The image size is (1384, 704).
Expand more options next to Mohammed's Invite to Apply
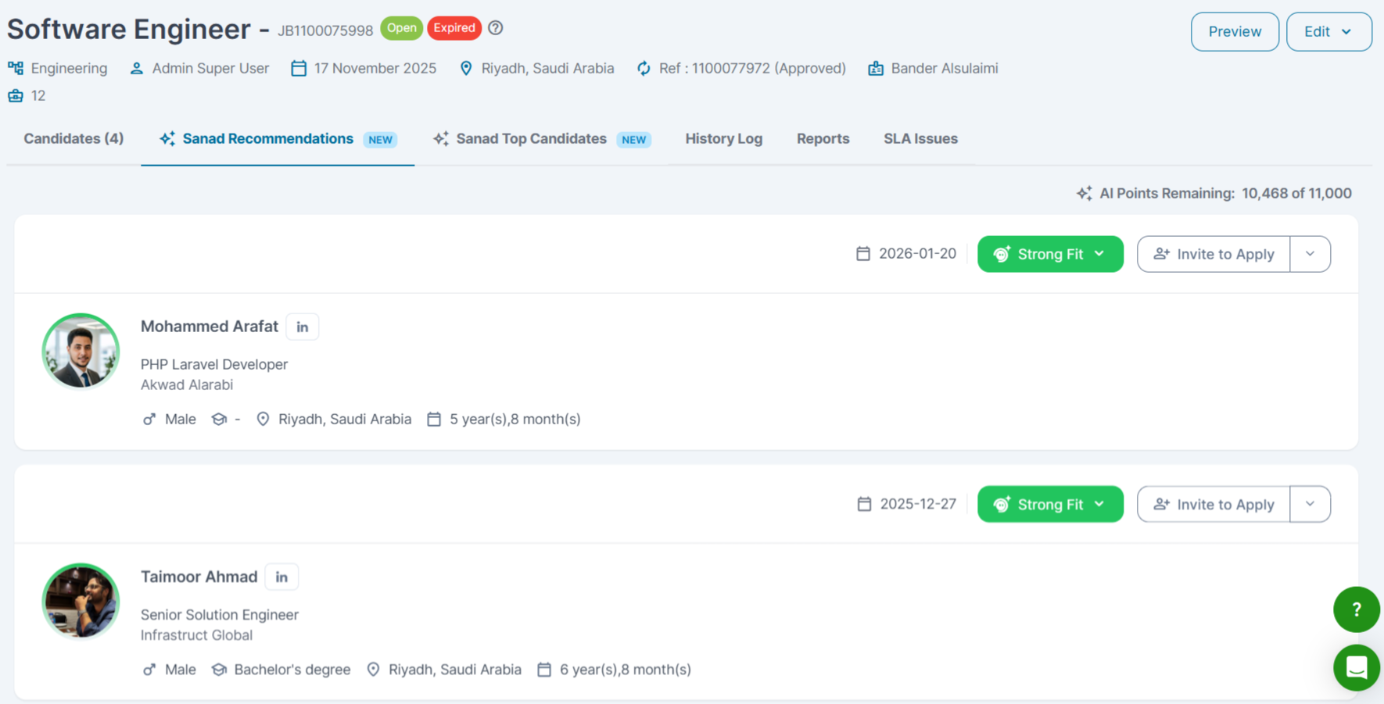pos(1310,255)
